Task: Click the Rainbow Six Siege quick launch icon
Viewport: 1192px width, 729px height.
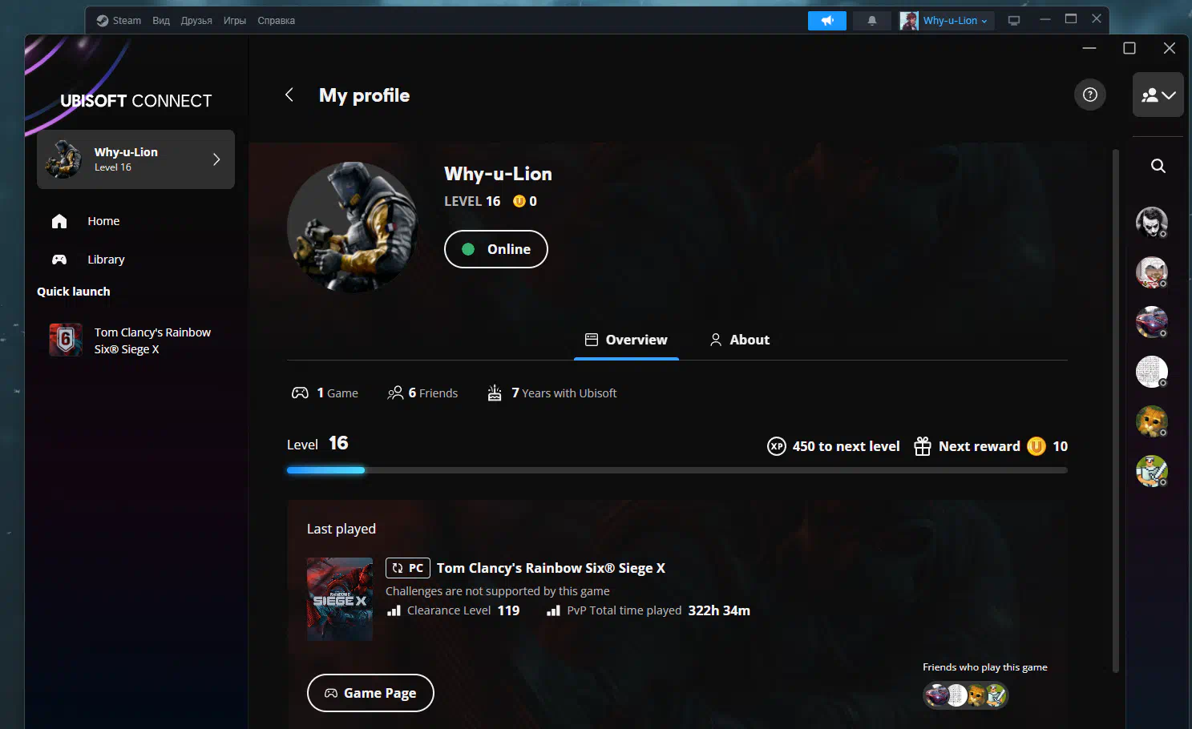Action: [x=66, y=340]
